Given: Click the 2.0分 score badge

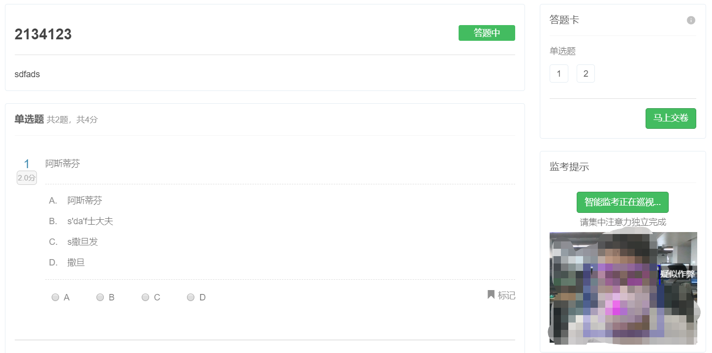Looking at the screenshot, I should pyautogui.click(x=27, y=178).
